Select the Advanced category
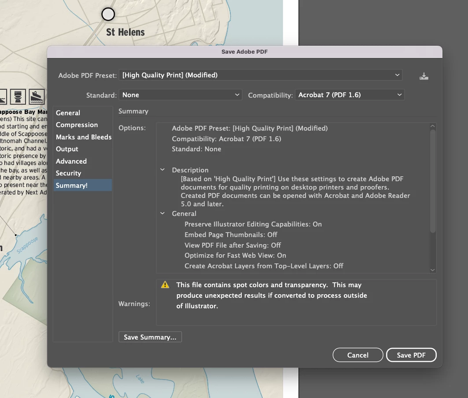468x398 pixels. coord(83,161)
